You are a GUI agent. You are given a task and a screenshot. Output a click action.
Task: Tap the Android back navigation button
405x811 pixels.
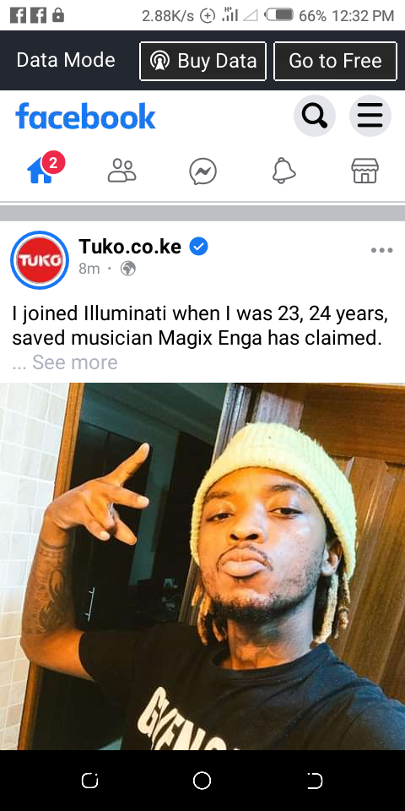(315, 781)
